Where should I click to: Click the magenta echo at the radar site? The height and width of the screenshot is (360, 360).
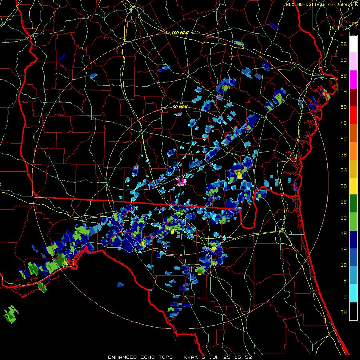(182, 181)
